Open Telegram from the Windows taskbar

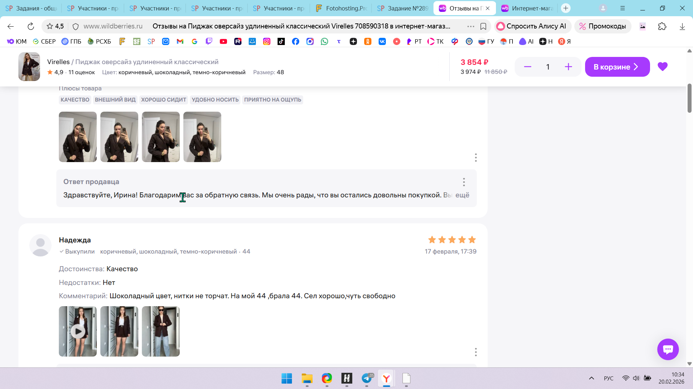367,378
